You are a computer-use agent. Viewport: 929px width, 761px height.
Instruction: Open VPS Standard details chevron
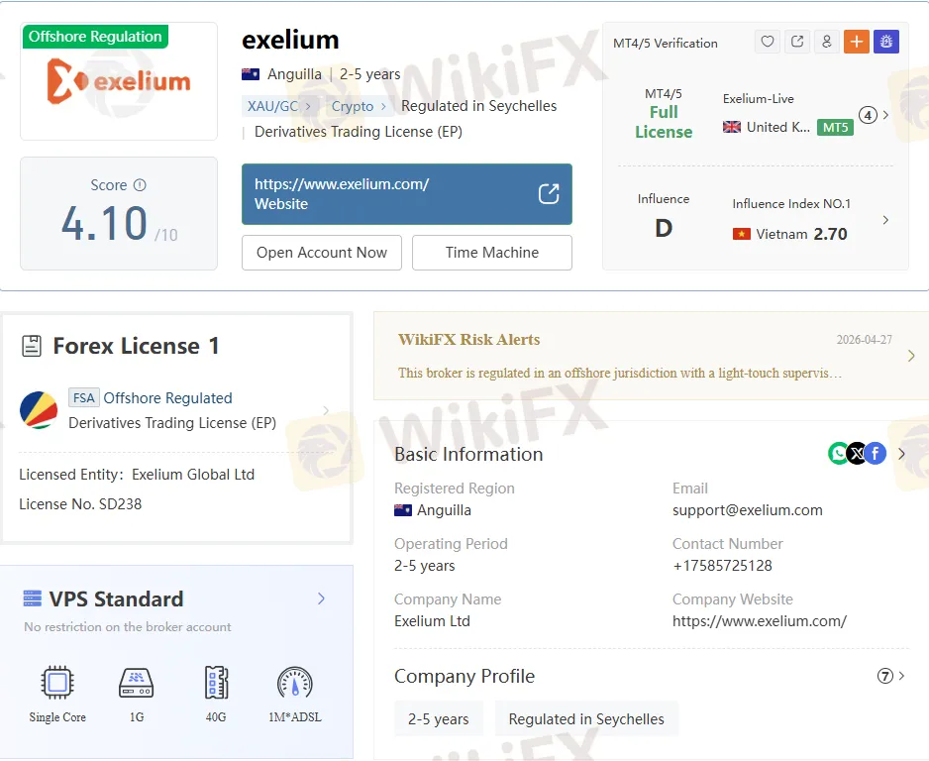(x=321, y=598)
